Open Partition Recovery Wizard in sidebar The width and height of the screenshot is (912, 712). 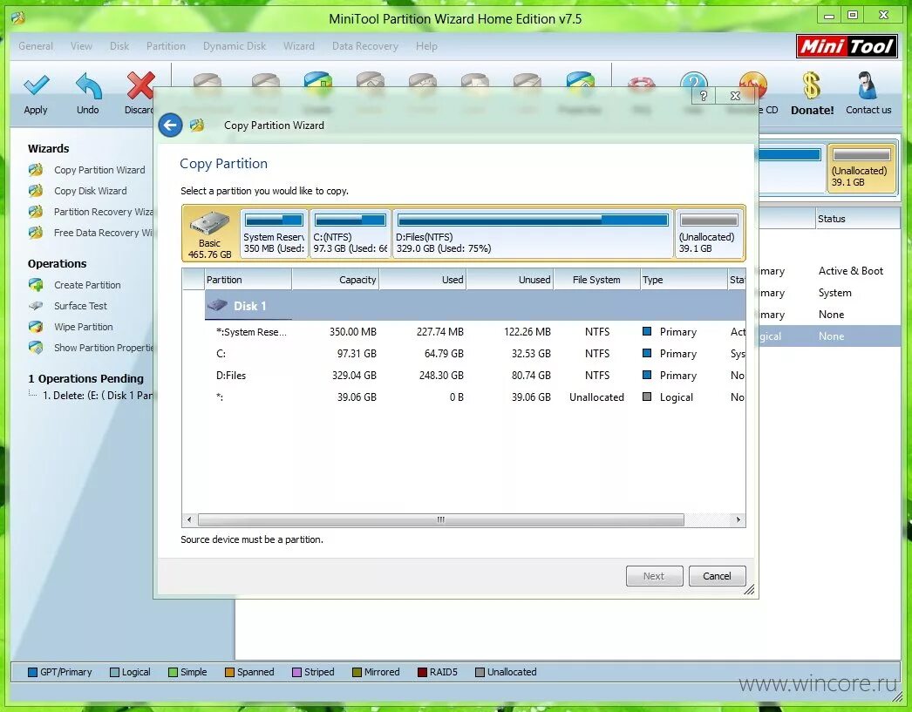(x=104, y=212)
